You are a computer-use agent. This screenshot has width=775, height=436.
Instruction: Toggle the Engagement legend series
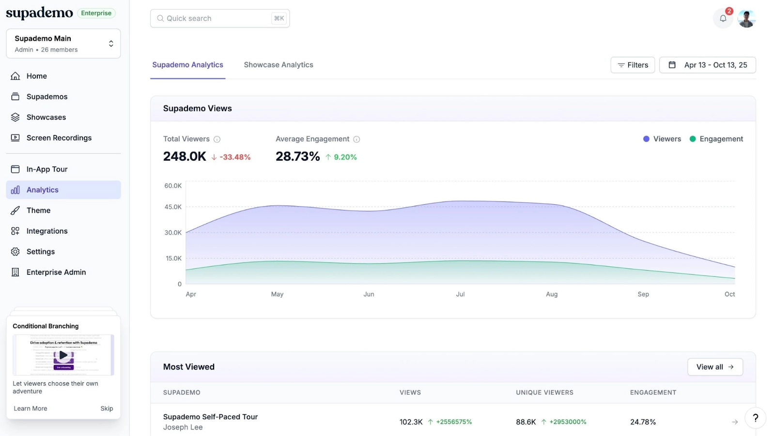(716, 139)
